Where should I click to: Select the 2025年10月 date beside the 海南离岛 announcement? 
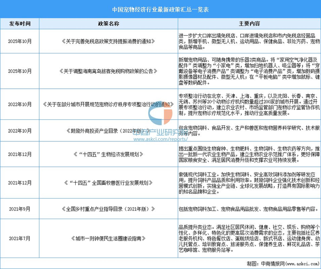(x=20, y=71)
